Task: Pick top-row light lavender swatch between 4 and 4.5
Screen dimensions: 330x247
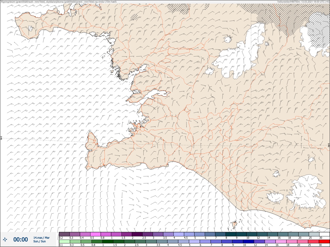Action: point(179,234)
